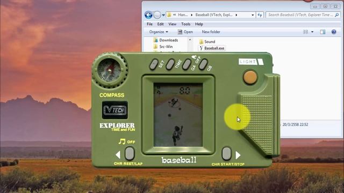Open the Tools menu
344x193 pixels.
pos(185,24)
